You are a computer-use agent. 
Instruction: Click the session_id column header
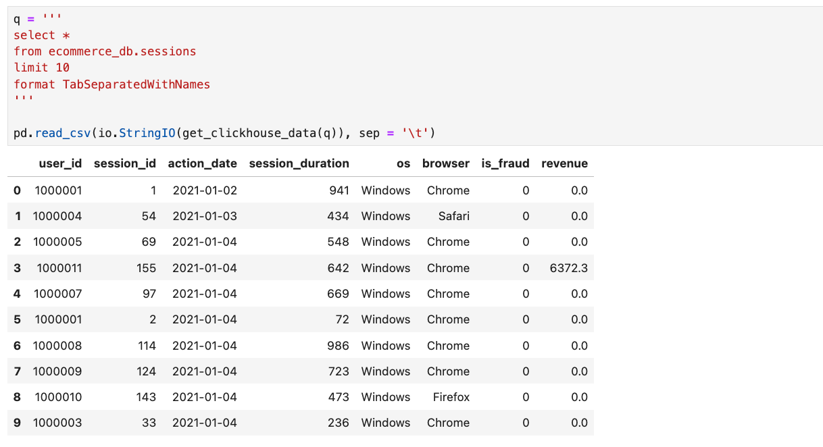pyautogui.click(x=124, y=163)
